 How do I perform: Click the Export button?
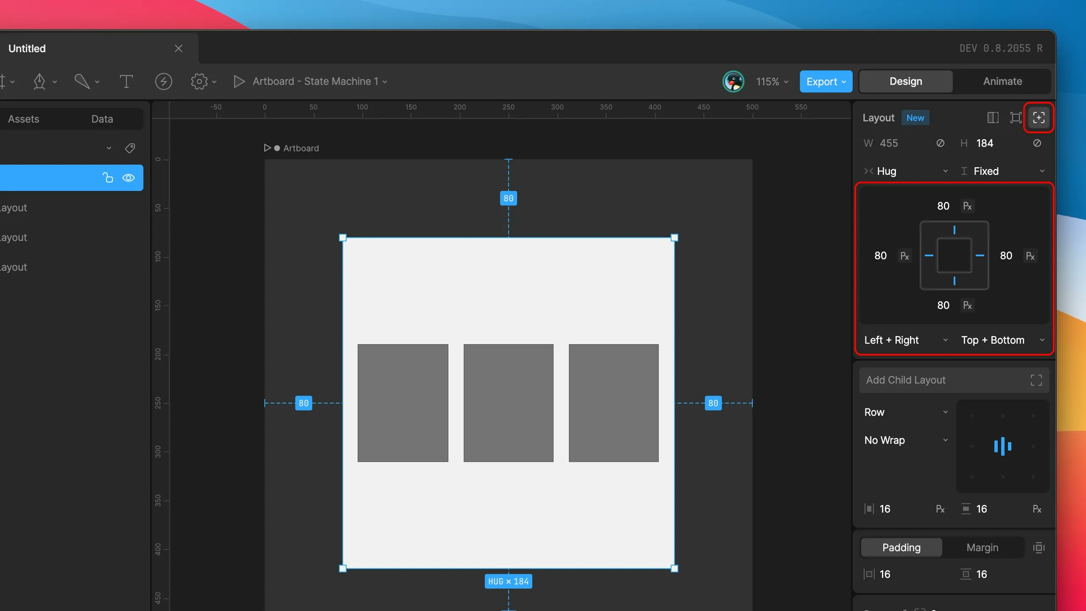coord(826,81)
